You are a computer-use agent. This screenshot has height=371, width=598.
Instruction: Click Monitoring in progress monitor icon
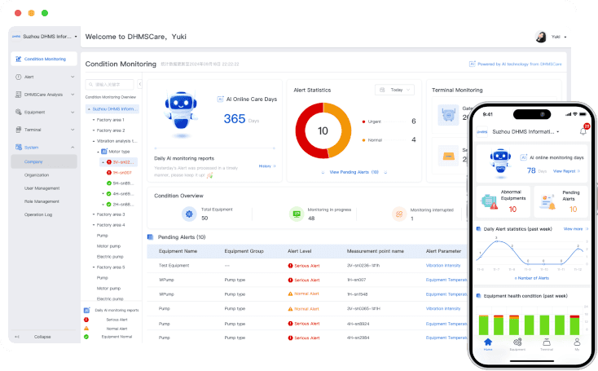pyautogui.click(x=297, y=214)
